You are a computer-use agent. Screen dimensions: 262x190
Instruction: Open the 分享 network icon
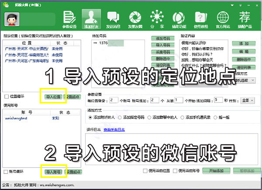click(157, 19)
